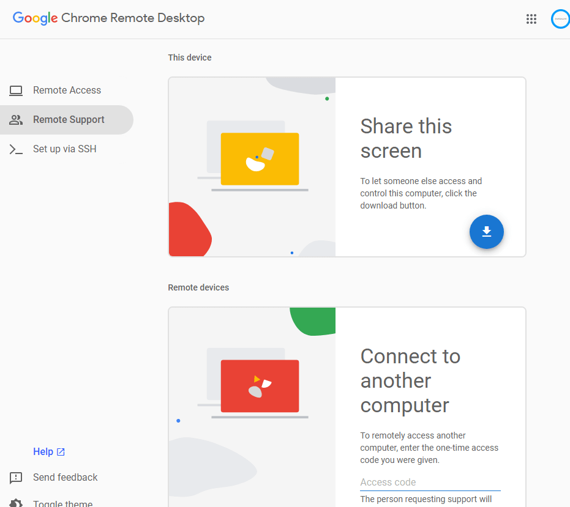This screenshot has height=507, width=570.
Task: Open the Google account avatar
Action: (x=561, y=19)
